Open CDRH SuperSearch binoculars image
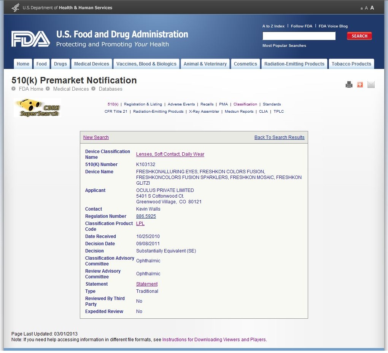388x353 pixels. (38, 108)
